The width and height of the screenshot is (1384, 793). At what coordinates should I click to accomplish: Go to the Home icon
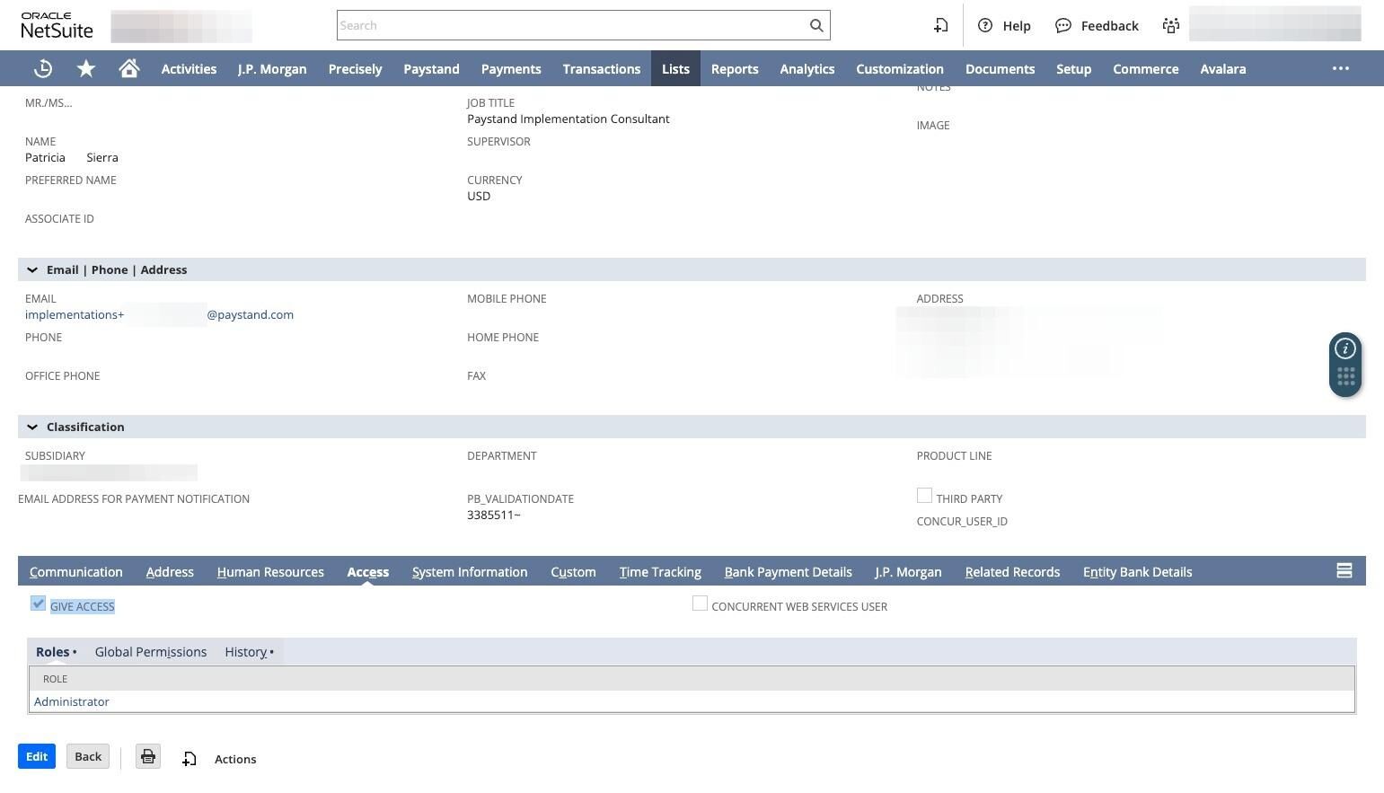(128, 68)
